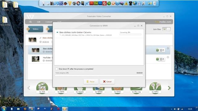
Task: Click the soccer ball dock icon
Action: click(x=74, y=3)
